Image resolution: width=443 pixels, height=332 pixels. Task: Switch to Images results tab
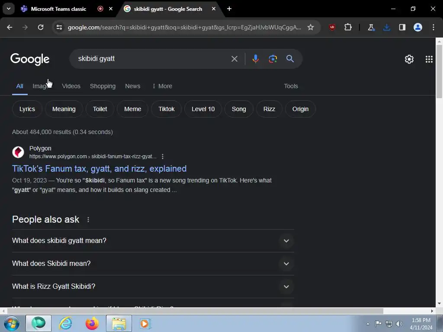click(x=42, y=86)
